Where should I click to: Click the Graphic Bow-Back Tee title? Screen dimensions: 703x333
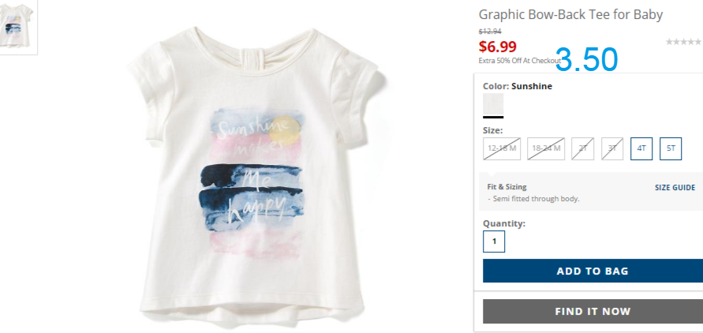coord(570,14)
